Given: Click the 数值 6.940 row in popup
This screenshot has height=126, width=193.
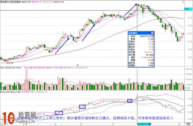Looking at the screenshot, I should (x=141, y=39).
